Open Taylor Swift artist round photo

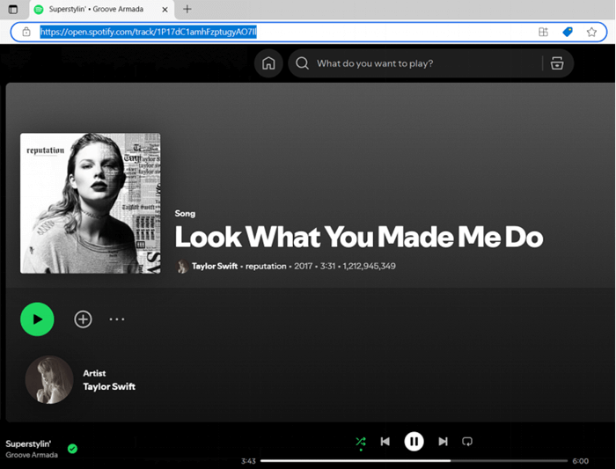(49, 380)
